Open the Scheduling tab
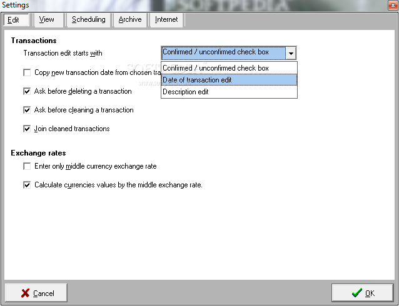 click(89, 20)
